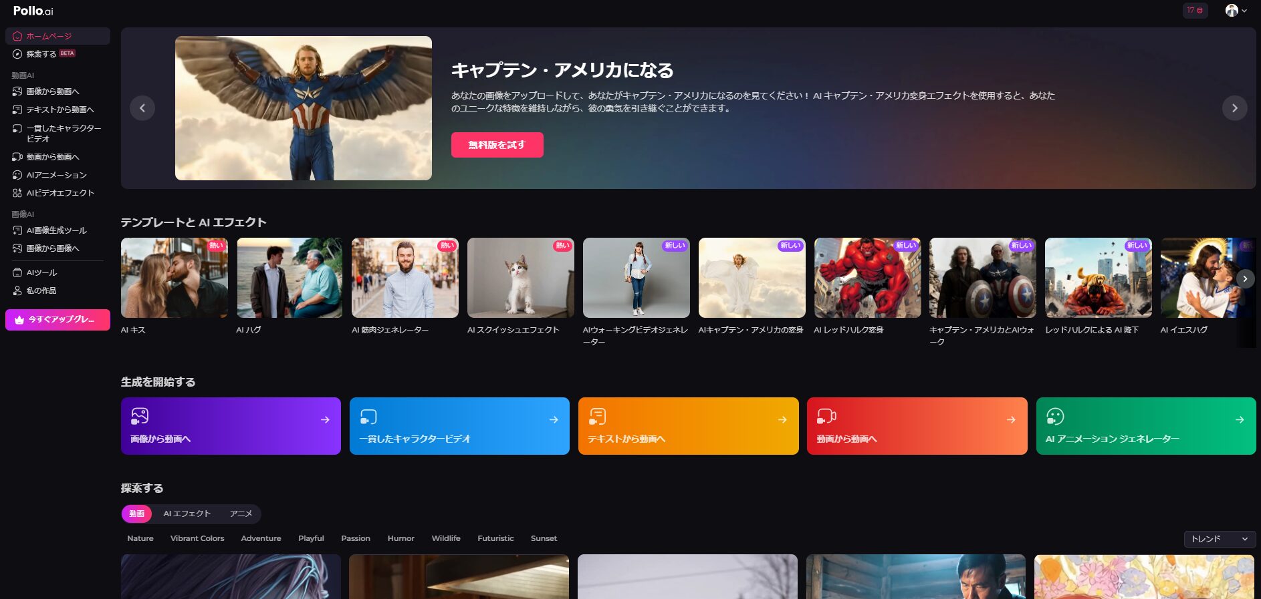The image size is (1261, 599).
Task: Open the AIキャプテン・アメリカの変身 template
Action: 752,278
